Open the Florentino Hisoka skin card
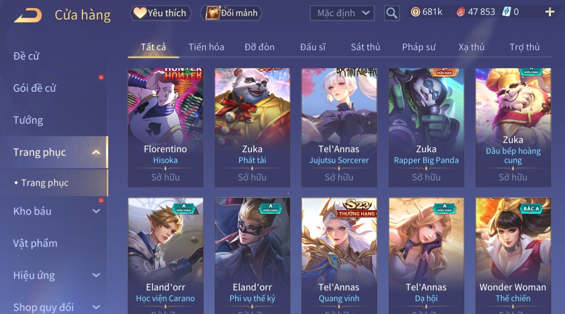The image size is (565, 314). pos(165,127)
